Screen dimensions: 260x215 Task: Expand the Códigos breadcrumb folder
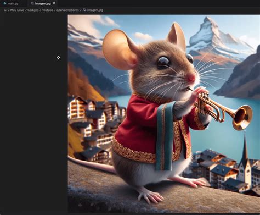pyautogui.click(x=33, y=10)
